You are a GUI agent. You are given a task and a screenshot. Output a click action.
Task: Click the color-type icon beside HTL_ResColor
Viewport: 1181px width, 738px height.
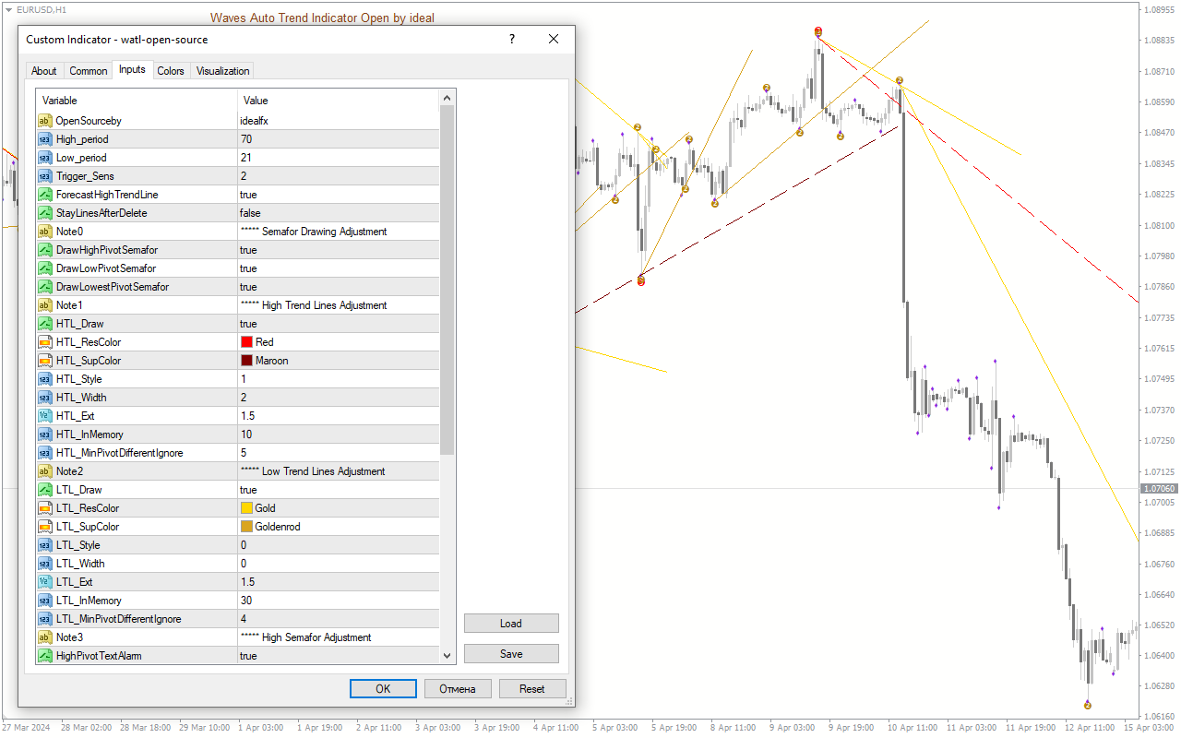click(x=44, y=342)
